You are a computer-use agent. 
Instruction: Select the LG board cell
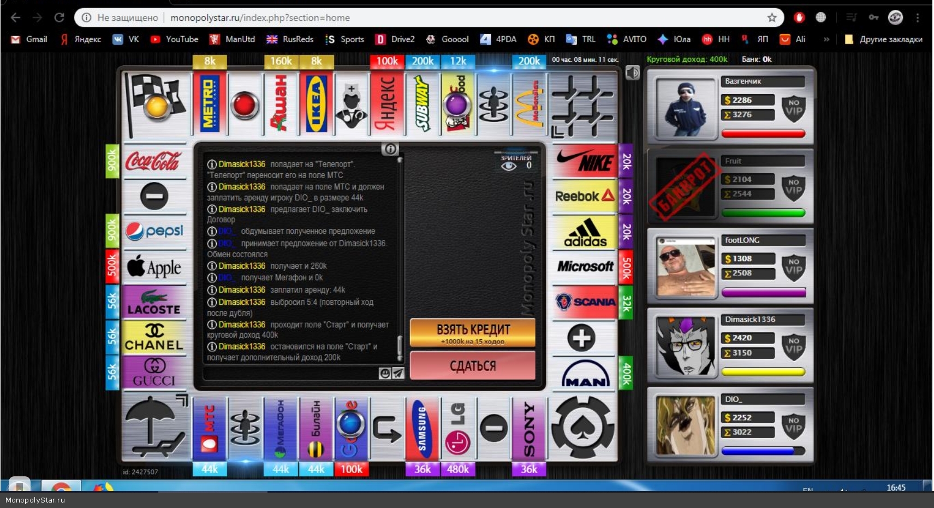pyautogui.click(x=457, y=428)
